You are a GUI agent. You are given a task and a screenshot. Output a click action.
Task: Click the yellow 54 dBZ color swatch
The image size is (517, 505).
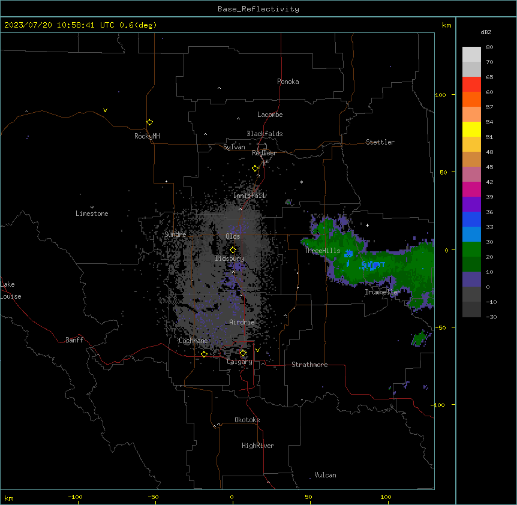pos(471,129)
